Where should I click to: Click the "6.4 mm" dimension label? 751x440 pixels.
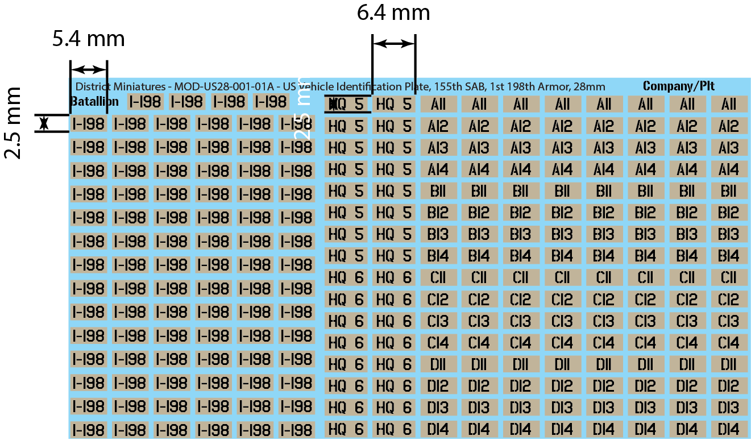pos(393,12)
